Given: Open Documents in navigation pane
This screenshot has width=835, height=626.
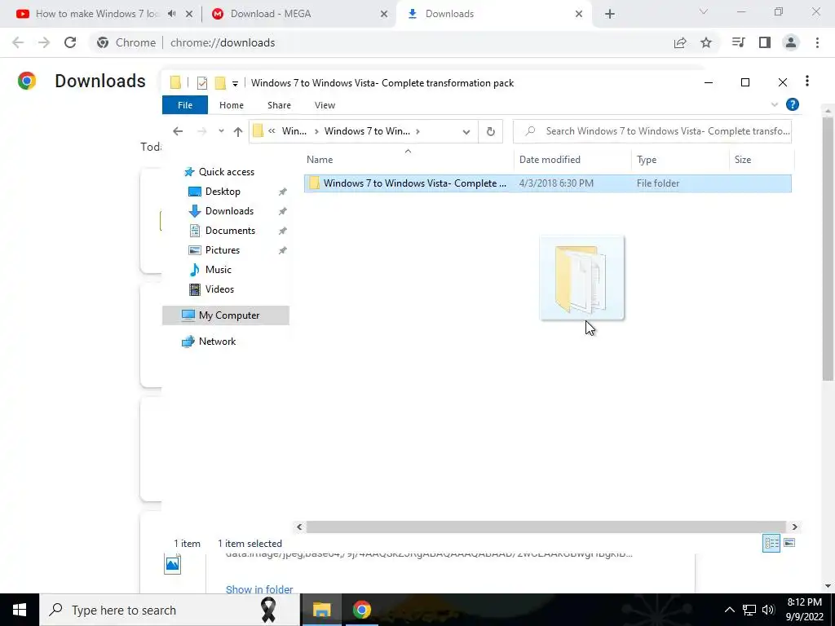Looking at the screenshot, I should click(x=230, y=231).
